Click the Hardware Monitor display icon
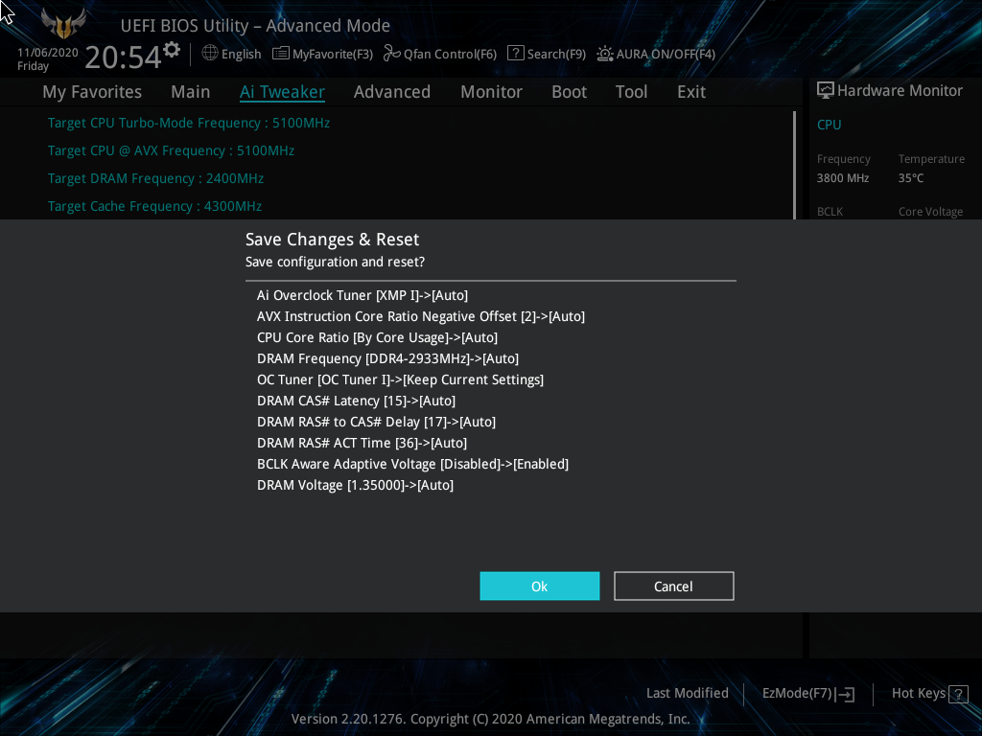The width and height of the screenshot is (982, 736). [826, 91]
